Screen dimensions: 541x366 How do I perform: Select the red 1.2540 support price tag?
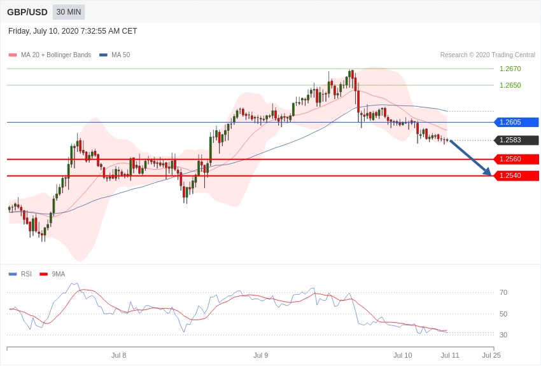click(516, 175)
